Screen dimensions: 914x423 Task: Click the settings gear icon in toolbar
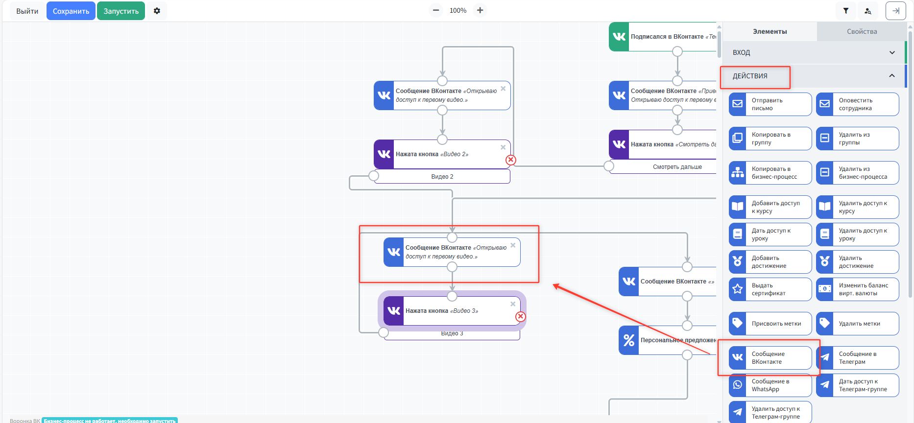tap(157, 11)
